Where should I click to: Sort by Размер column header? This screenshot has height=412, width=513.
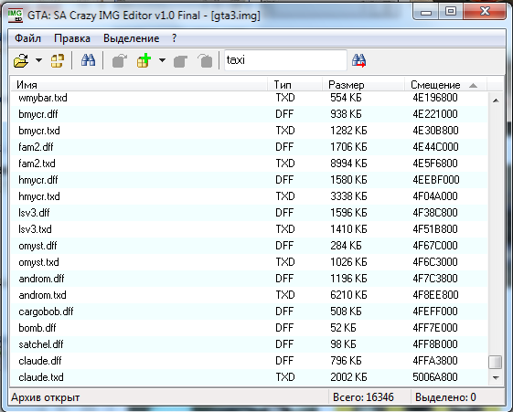(x=363, y=85)
